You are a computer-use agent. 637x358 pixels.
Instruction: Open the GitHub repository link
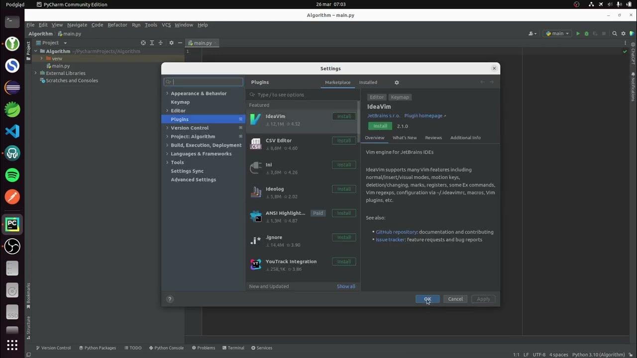[x=397, y=232]
